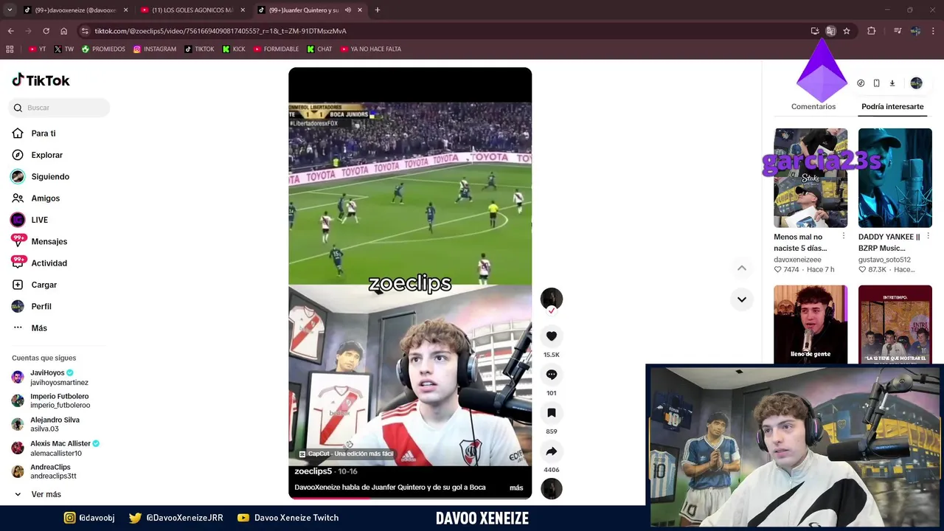
Task: Click the install app icon in address bar
Action: 814,31
